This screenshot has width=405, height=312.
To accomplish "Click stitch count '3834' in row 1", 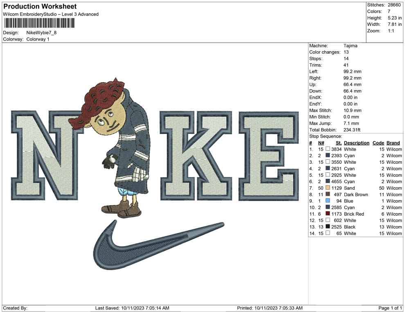I will 337,149.
